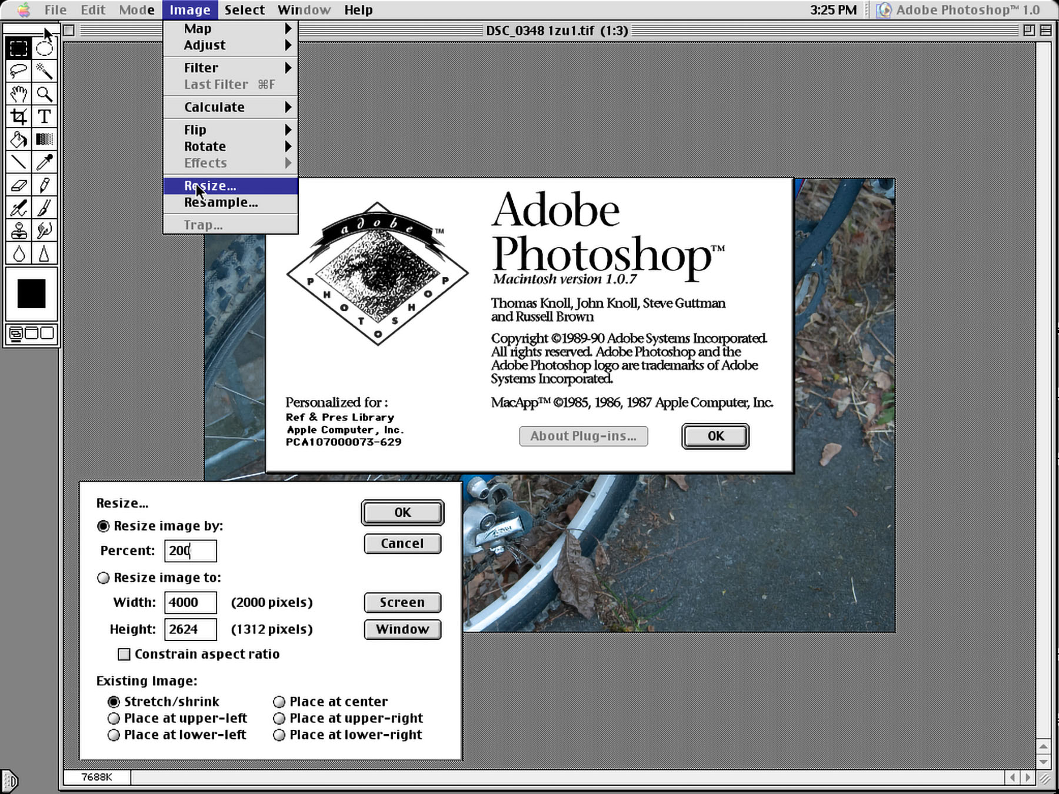Select the Airbrush tool

click(18, 208)
